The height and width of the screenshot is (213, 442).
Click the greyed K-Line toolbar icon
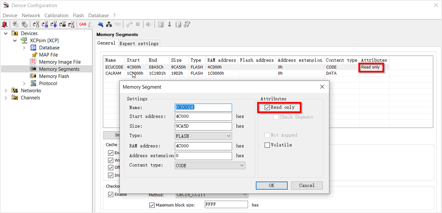click(118, 24)
